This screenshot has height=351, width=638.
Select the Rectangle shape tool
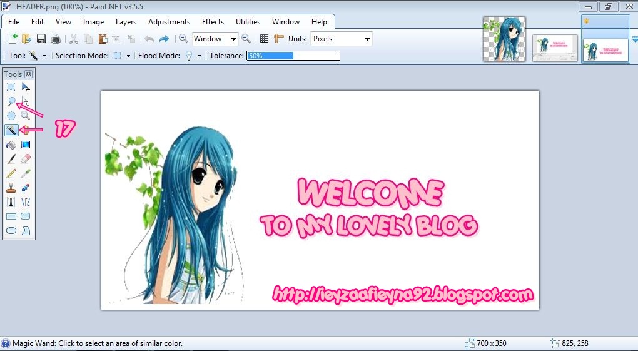(x=11, y=216)
